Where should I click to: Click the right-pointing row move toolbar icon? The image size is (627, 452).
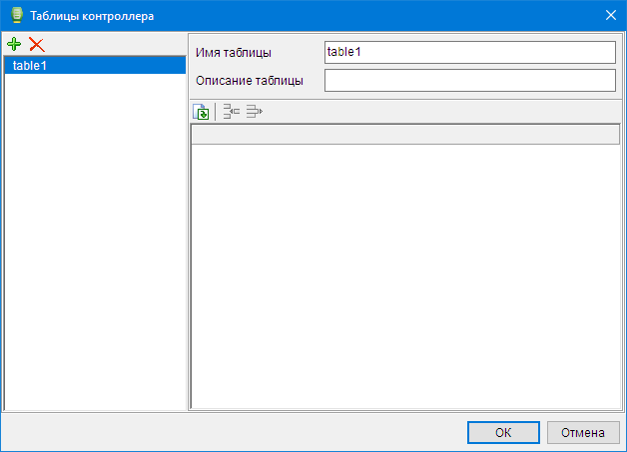click(x=254, y=112)
